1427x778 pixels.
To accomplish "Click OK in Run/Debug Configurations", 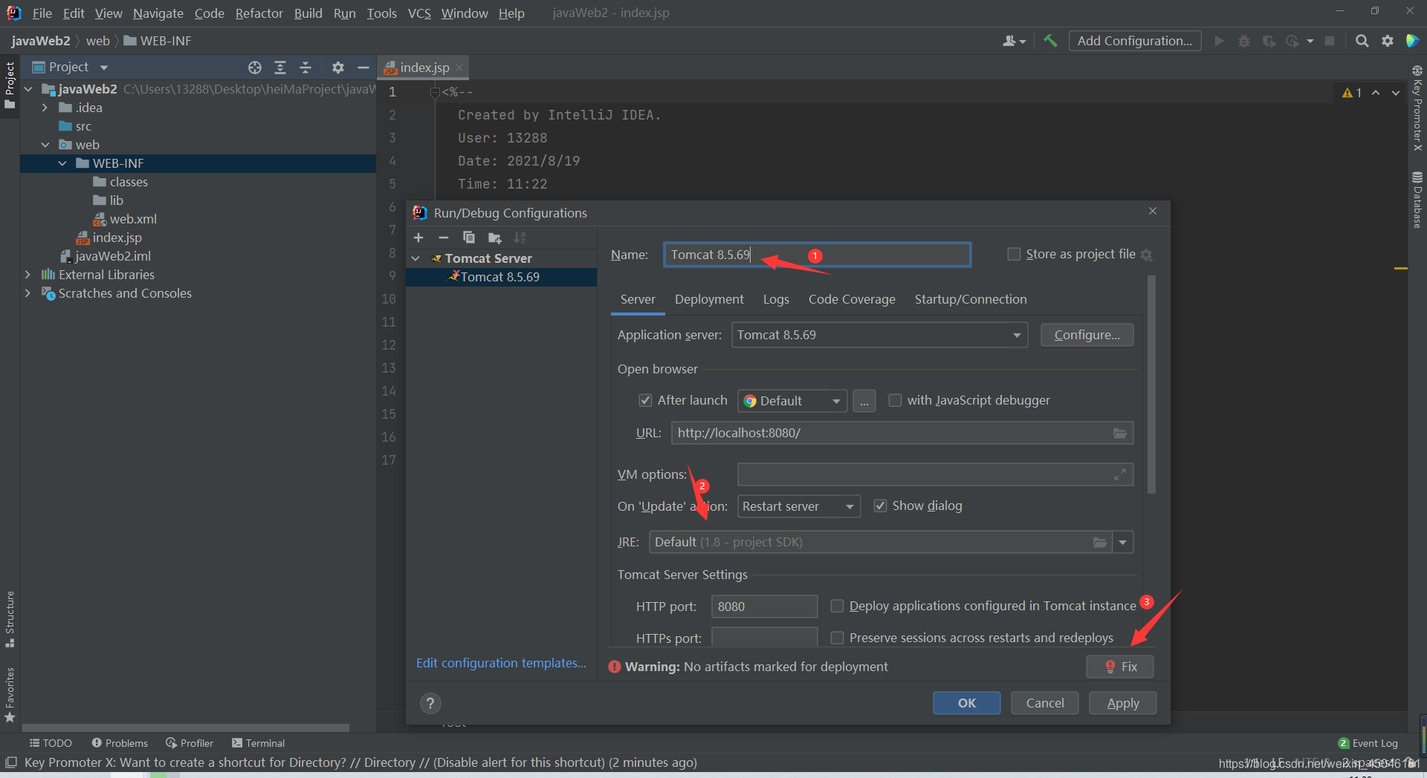I will point(966,703).
